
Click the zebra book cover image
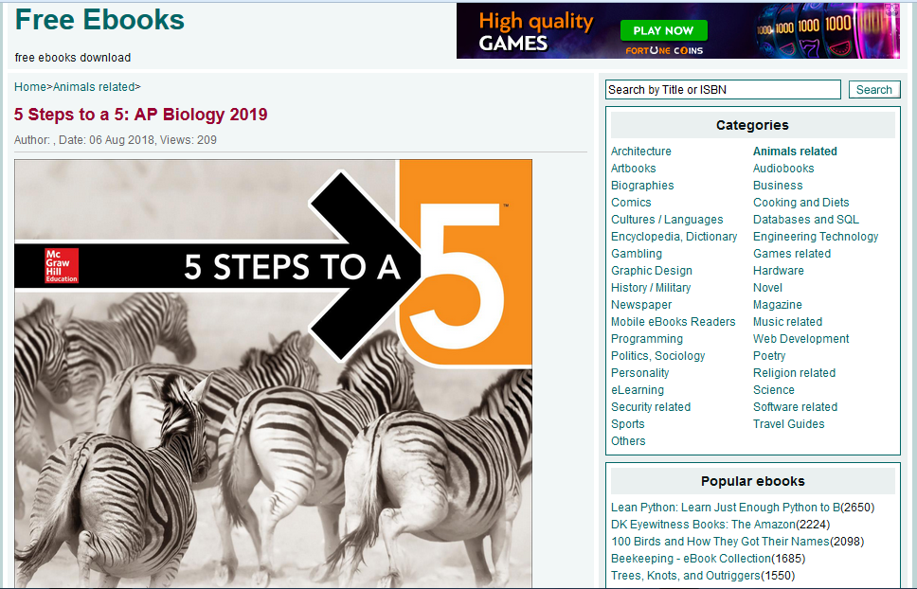(273, 373)
